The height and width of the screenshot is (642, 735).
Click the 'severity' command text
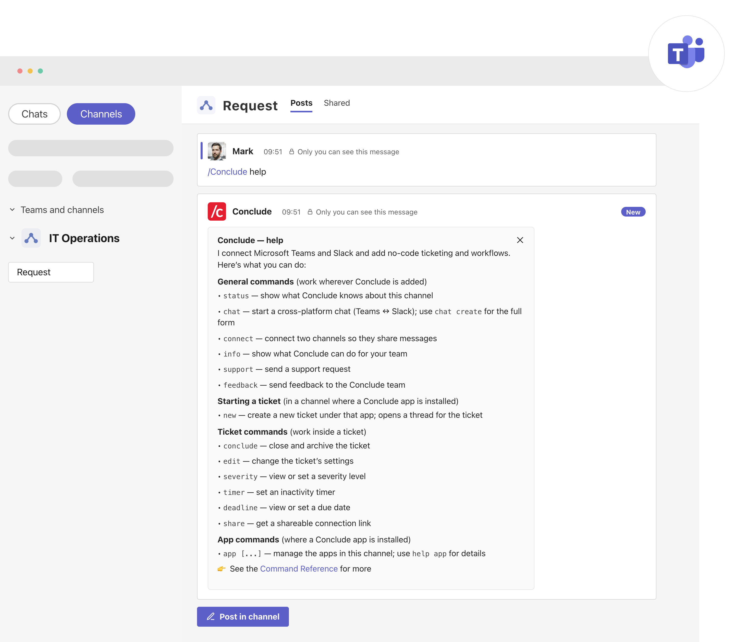[240, 477]
